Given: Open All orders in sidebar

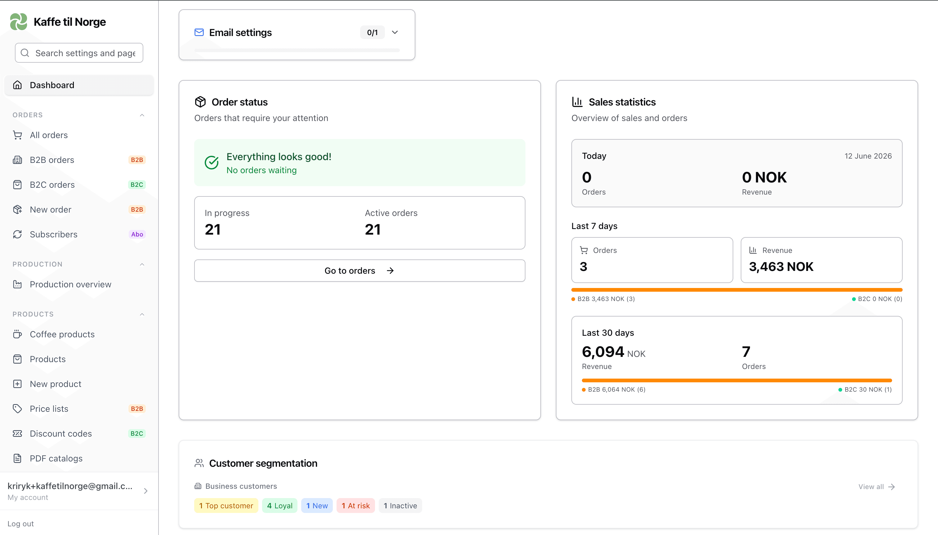Looking at the screenshot, I should pyautogui.click(x=79, y=135).
